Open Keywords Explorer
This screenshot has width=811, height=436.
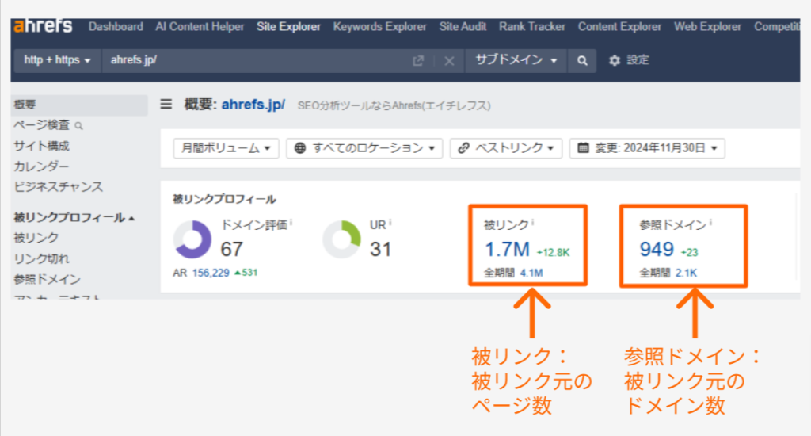(x=379, y=26)
